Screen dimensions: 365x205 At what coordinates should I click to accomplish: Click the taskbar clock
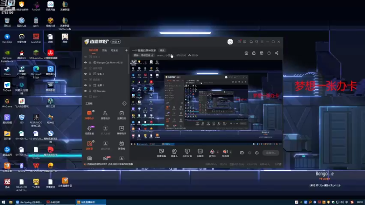coord(360,202)
